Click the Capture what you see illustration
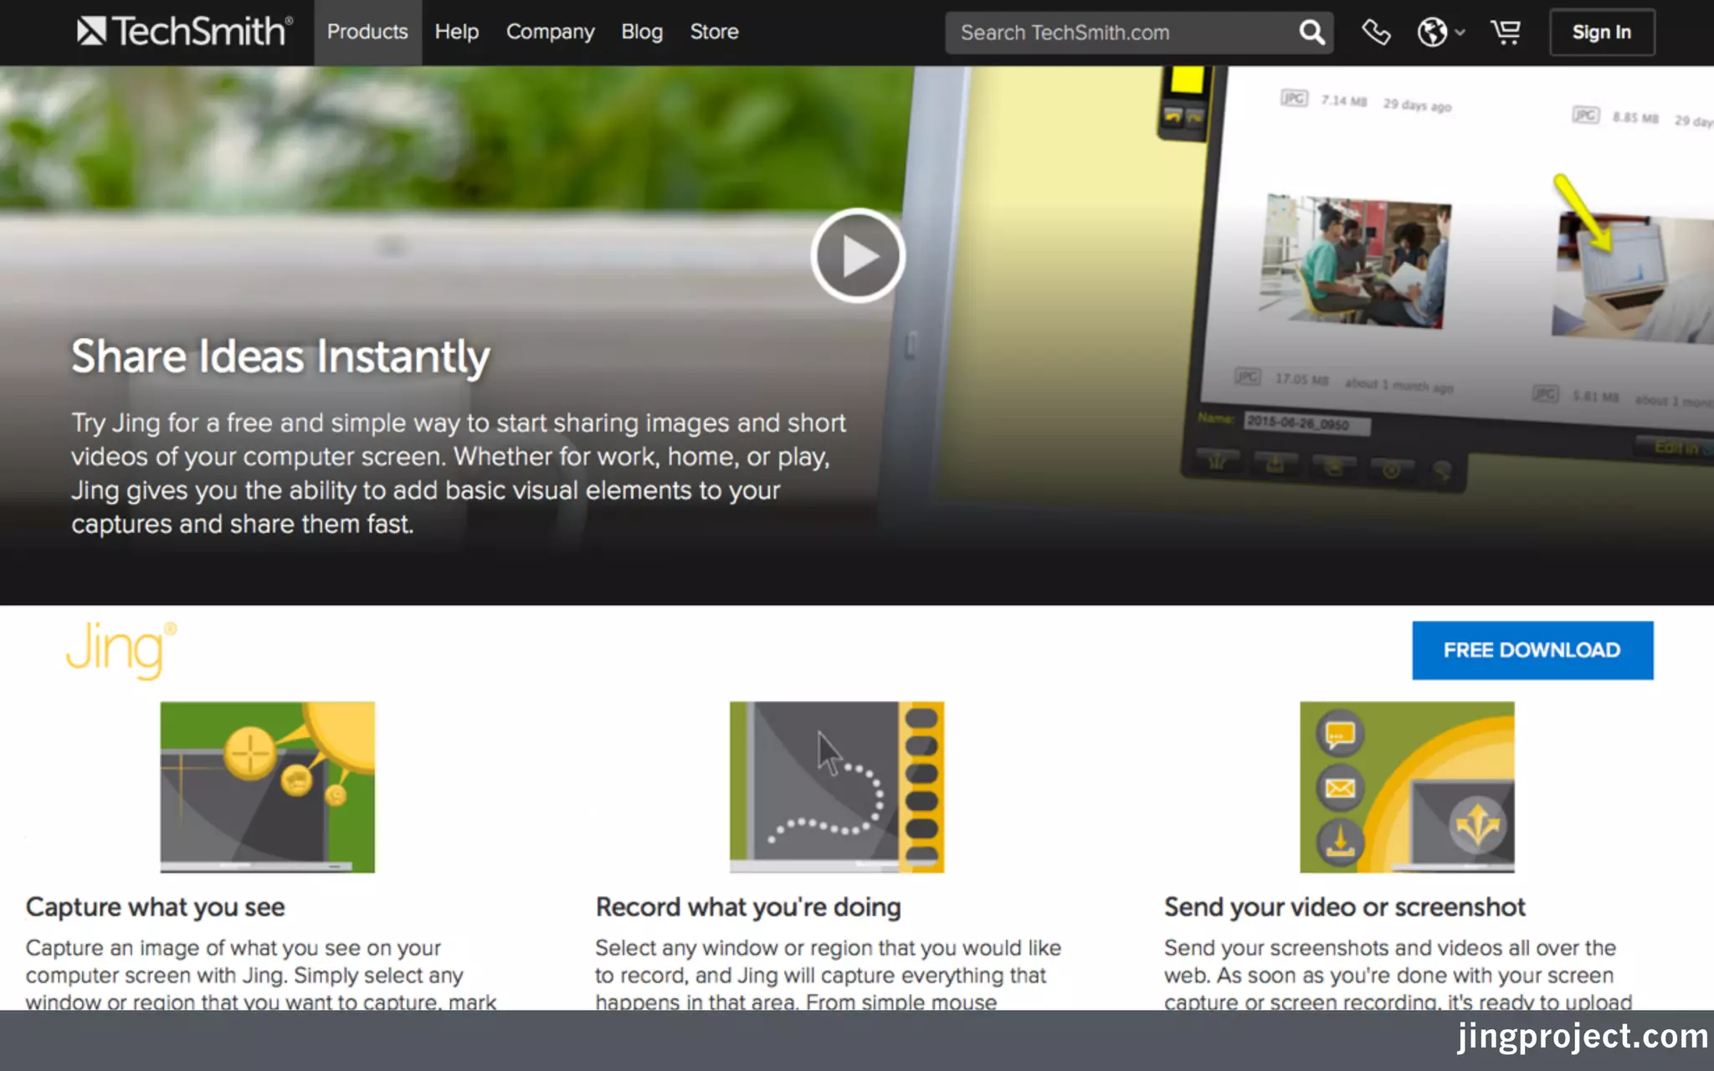The width and height of the screenshot is (1714, 1071). coord(268,787)
